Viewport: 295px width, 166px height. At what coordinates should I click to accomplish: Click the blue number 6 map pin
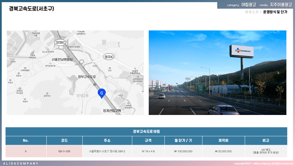point(101,93)
